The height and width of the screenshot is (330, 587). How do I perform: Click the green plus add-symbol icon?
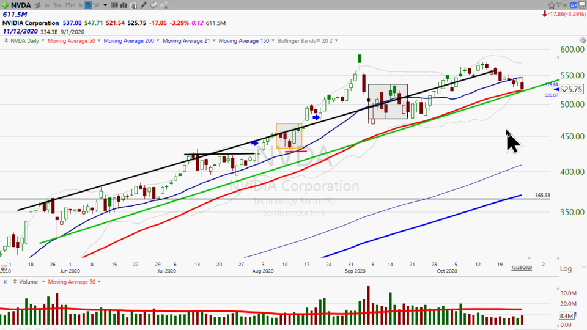tap(5, 5)
